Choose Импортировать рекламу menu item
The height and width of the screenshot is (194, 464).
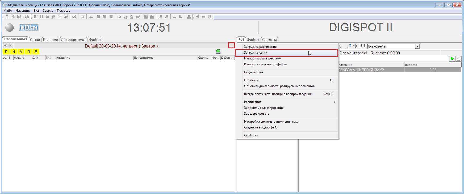pyautogui.click(x=287, y=58)
